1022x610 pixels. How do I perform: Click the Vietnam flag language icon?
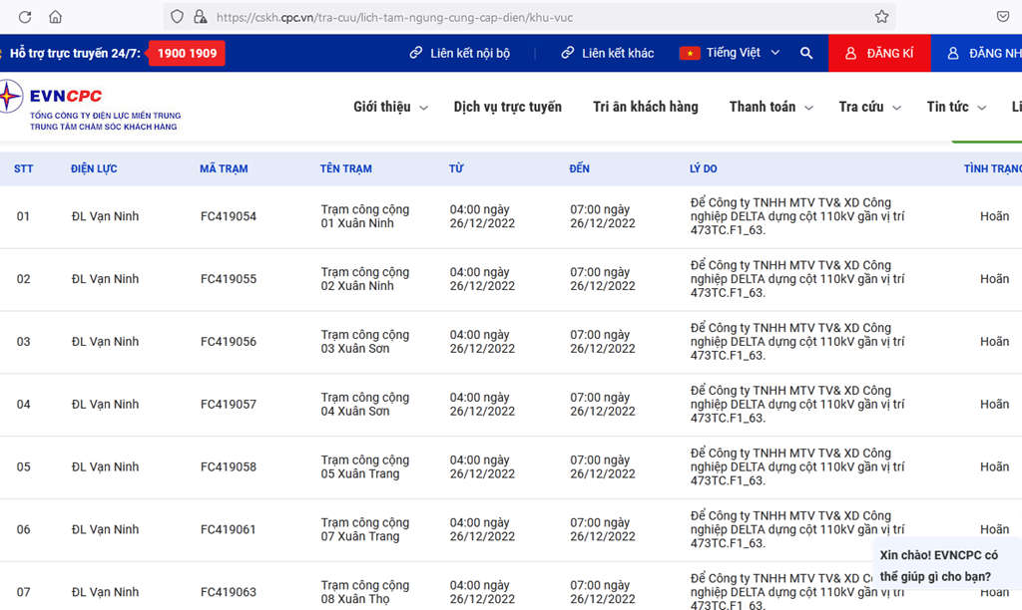(x=690, y=53)
